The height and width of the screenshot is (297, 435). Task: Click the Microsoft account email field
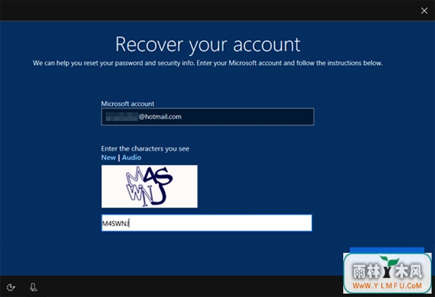[207, 117]
